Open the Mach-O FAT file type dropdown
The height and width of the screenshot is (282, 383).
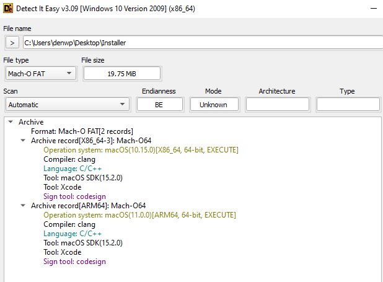click(40, 74)
